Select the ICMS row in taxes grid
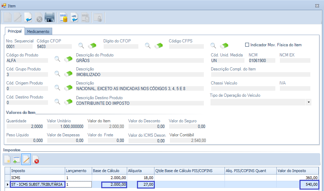Screen dimensions: 324x191 [37, 178]
